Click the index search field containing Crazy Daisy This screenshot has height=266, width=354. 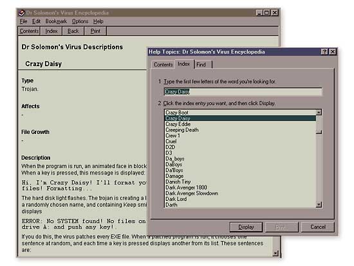tap(243, 91)
